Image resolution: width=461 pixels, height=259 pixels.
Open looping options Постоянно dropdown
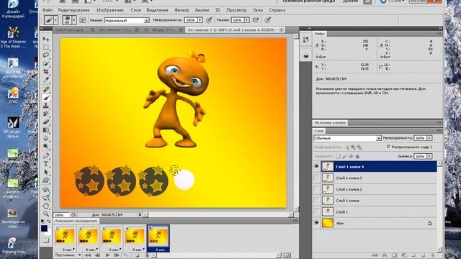tap(68, 255)
